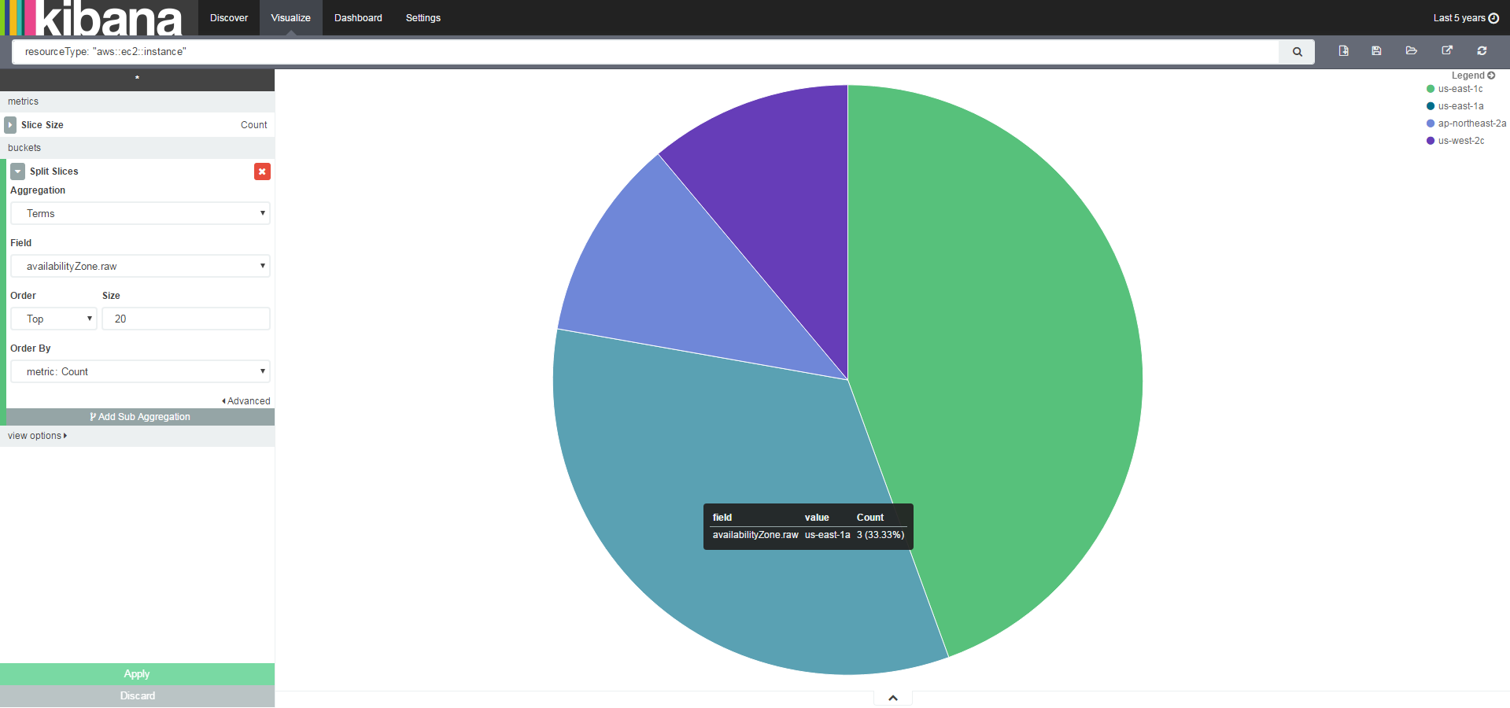Image resolution: width=1510 pixels, height=708 pixels.
Task: Click the search magnifier icon beside the query bar
Action: 1296,51
